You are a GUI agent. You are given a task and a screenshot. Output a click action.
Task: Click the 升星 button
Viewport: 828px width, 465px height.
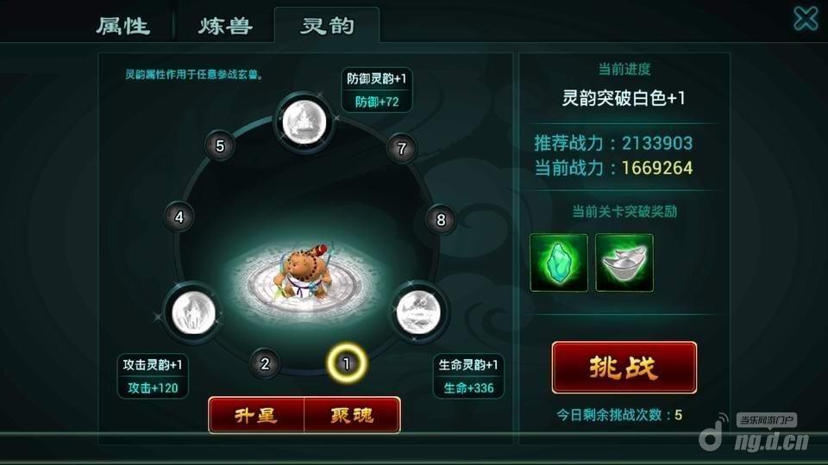[x=256, y=415]
